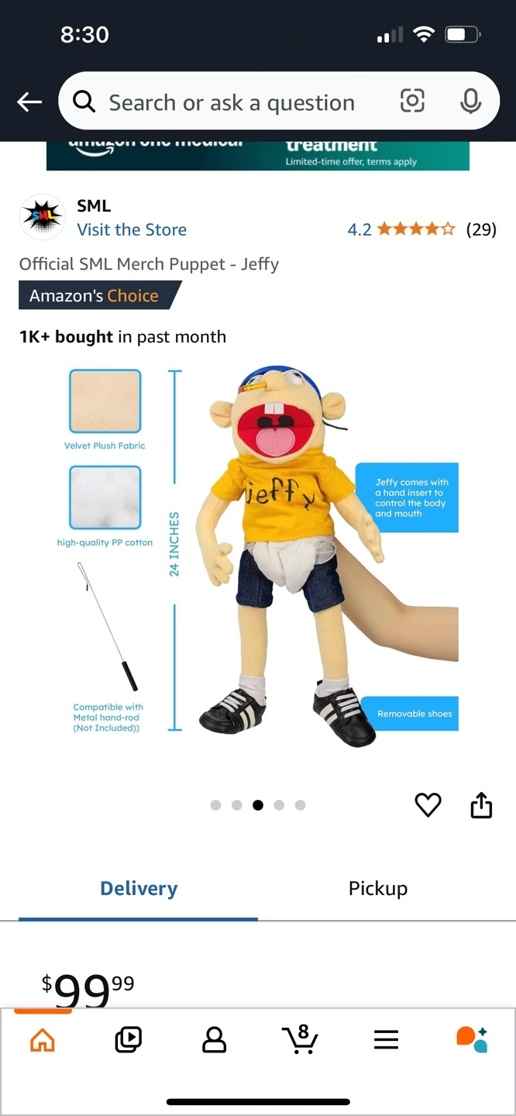
Task: Tap the back arrow icon
Action: (x=29, y=102)
